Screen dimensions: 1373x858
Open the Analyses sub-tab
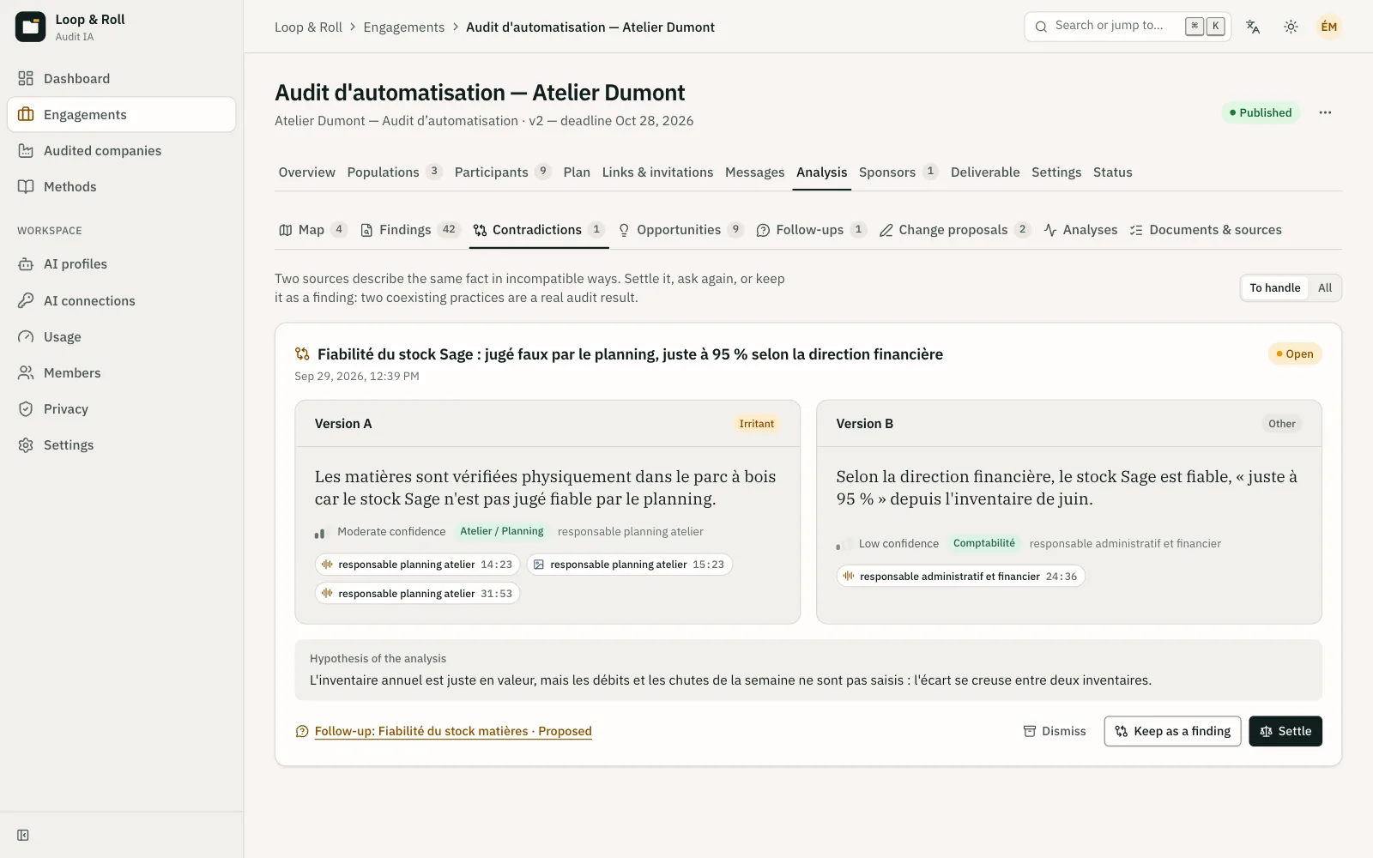pos(1080,230)
